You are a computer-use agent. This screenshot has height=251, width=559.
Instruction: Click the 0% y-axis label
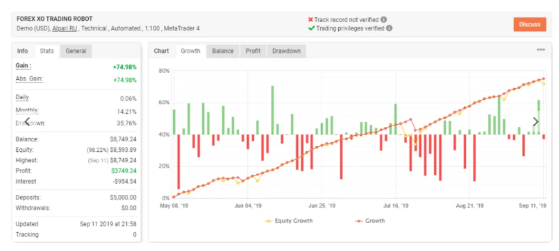point(166,198)
